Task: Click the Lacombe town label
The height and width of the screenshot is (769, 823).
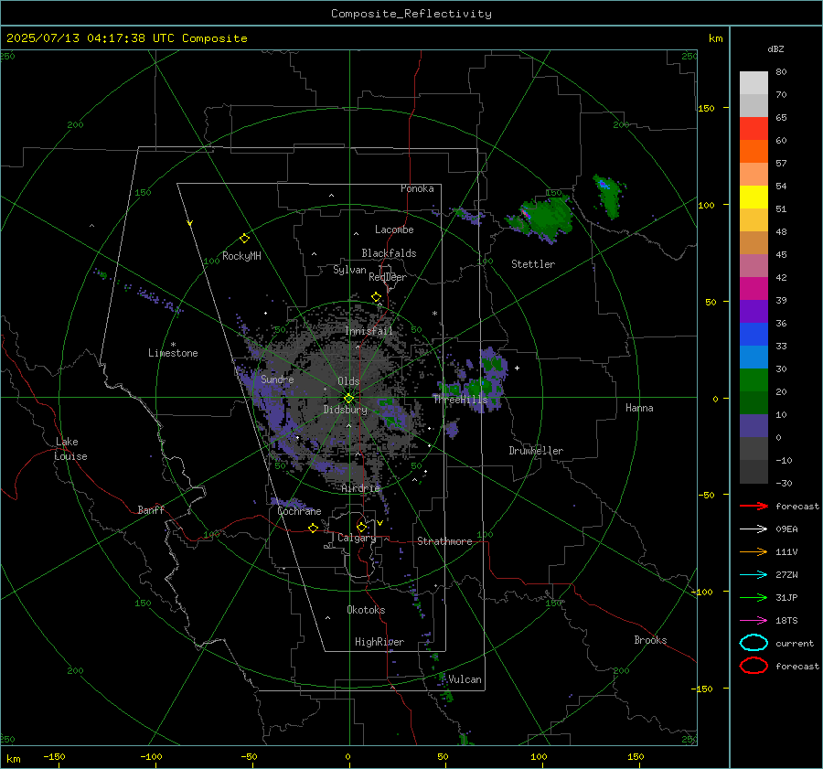Action: (394, 230)
